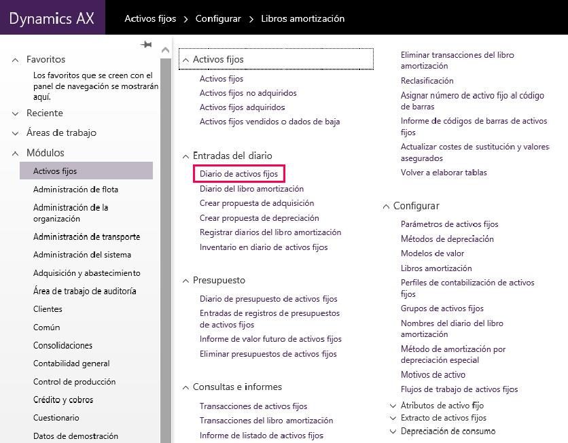Open Común module
Screen dimensions: 568x443
pyautogui.click(x=47, y=327)
